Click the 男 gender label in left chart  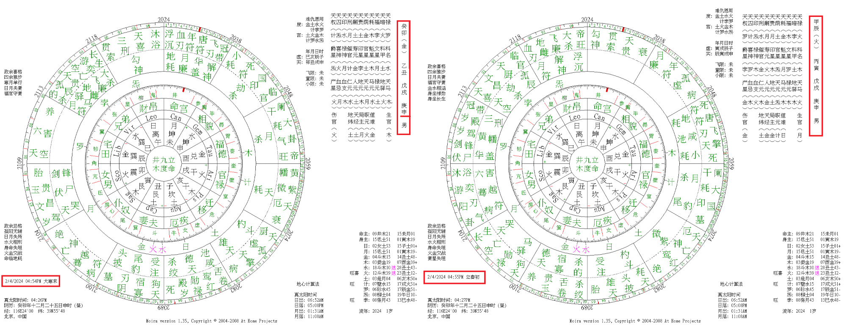pyautogui.click(x=404, y=125)
